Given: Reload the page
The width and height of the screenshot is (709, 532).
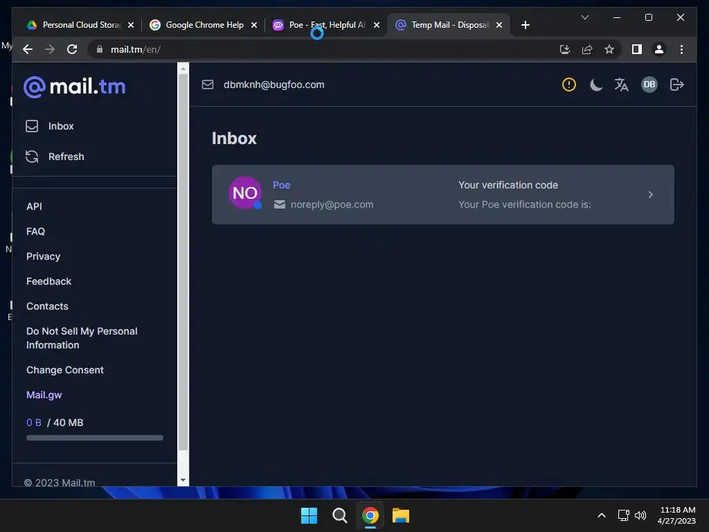Looking at the screenshot, I should [x=72, y=49].
